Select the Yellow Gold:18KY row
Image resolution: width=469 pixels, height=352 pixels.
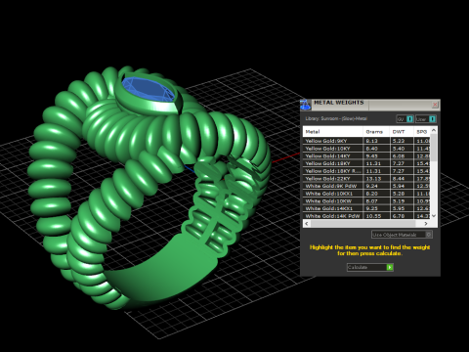(x=366, y=163)
